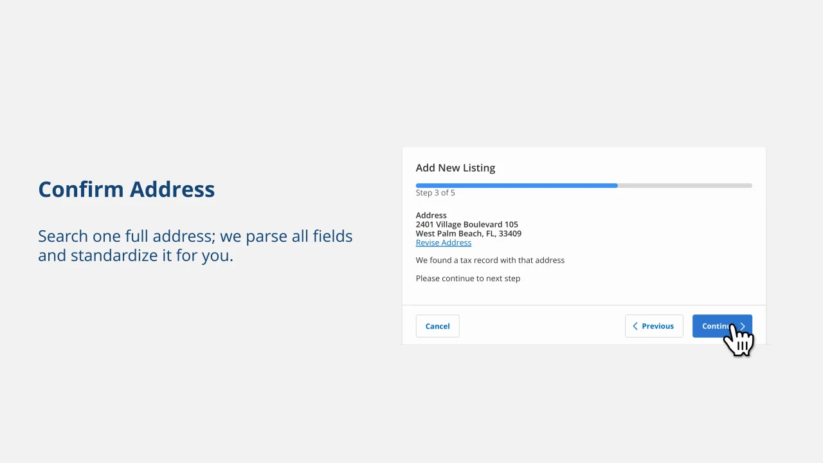823x463 pixels.
Task: Select the Step 3 of 5 label
Action: point(435,193)
